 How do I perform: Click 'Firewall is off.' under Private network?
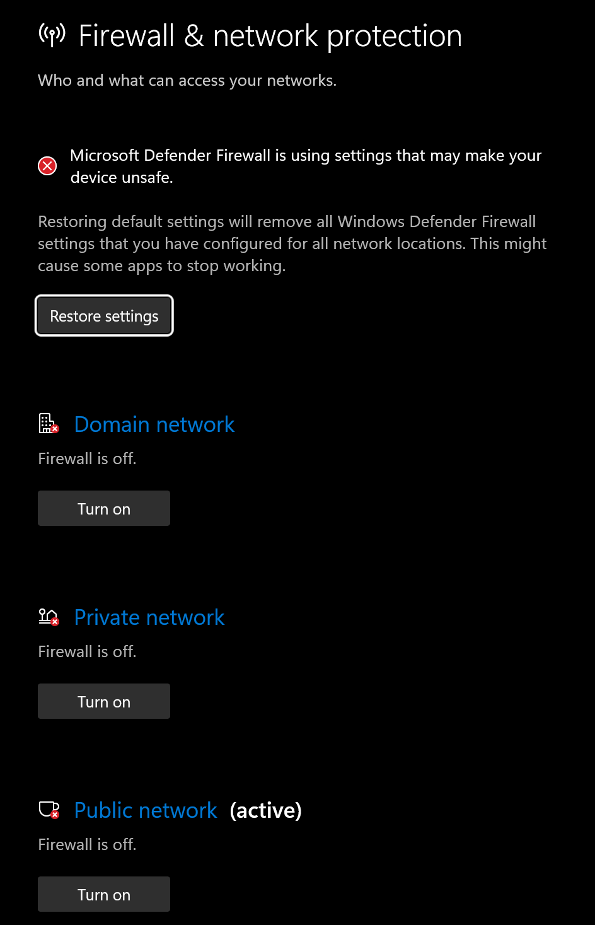coord(87,651)
